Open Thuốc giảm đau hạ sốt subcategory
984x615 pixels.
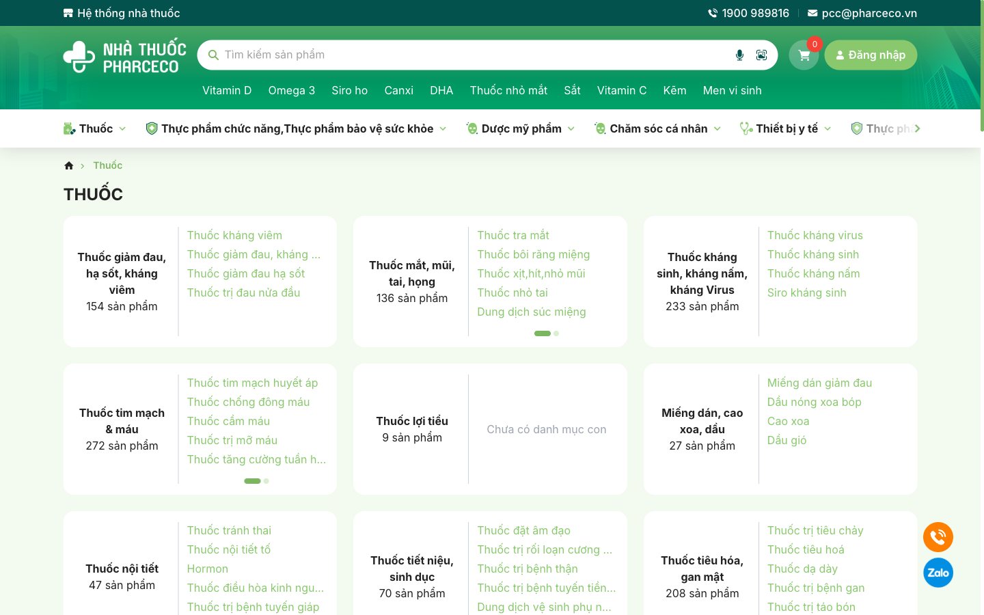click(x=246, y=273)
